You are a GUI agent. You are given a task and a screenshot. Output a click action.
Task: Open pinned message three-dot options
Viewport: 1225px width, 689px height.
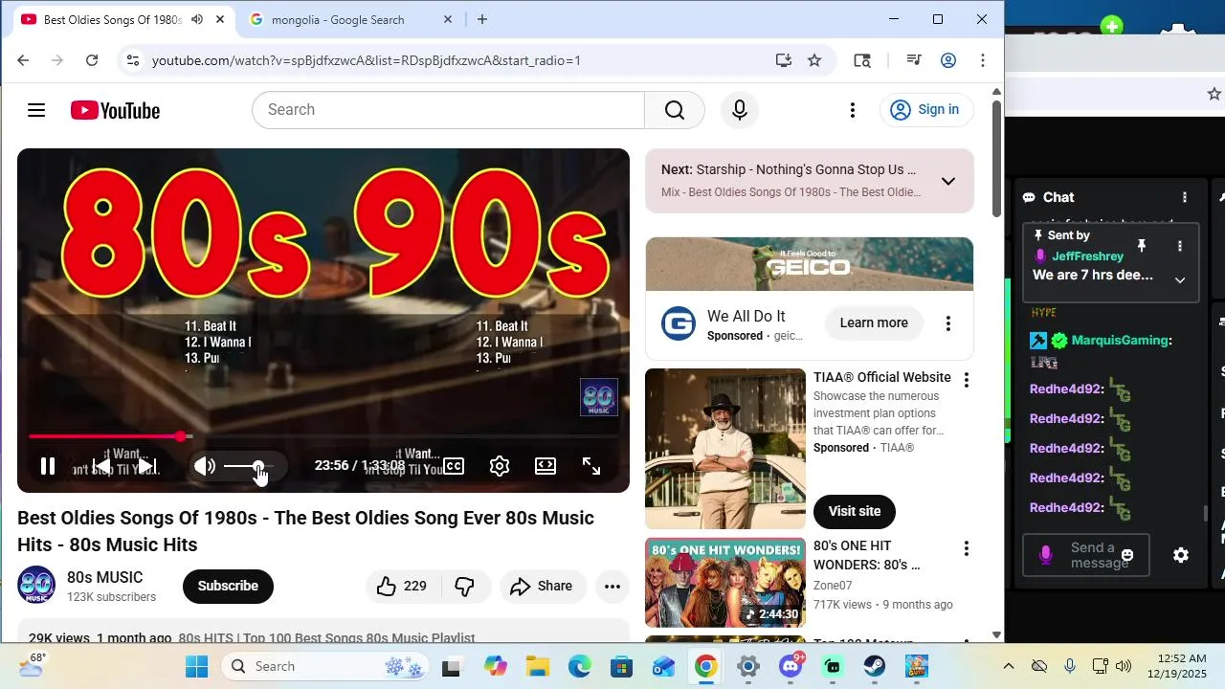click(1180, 246)
